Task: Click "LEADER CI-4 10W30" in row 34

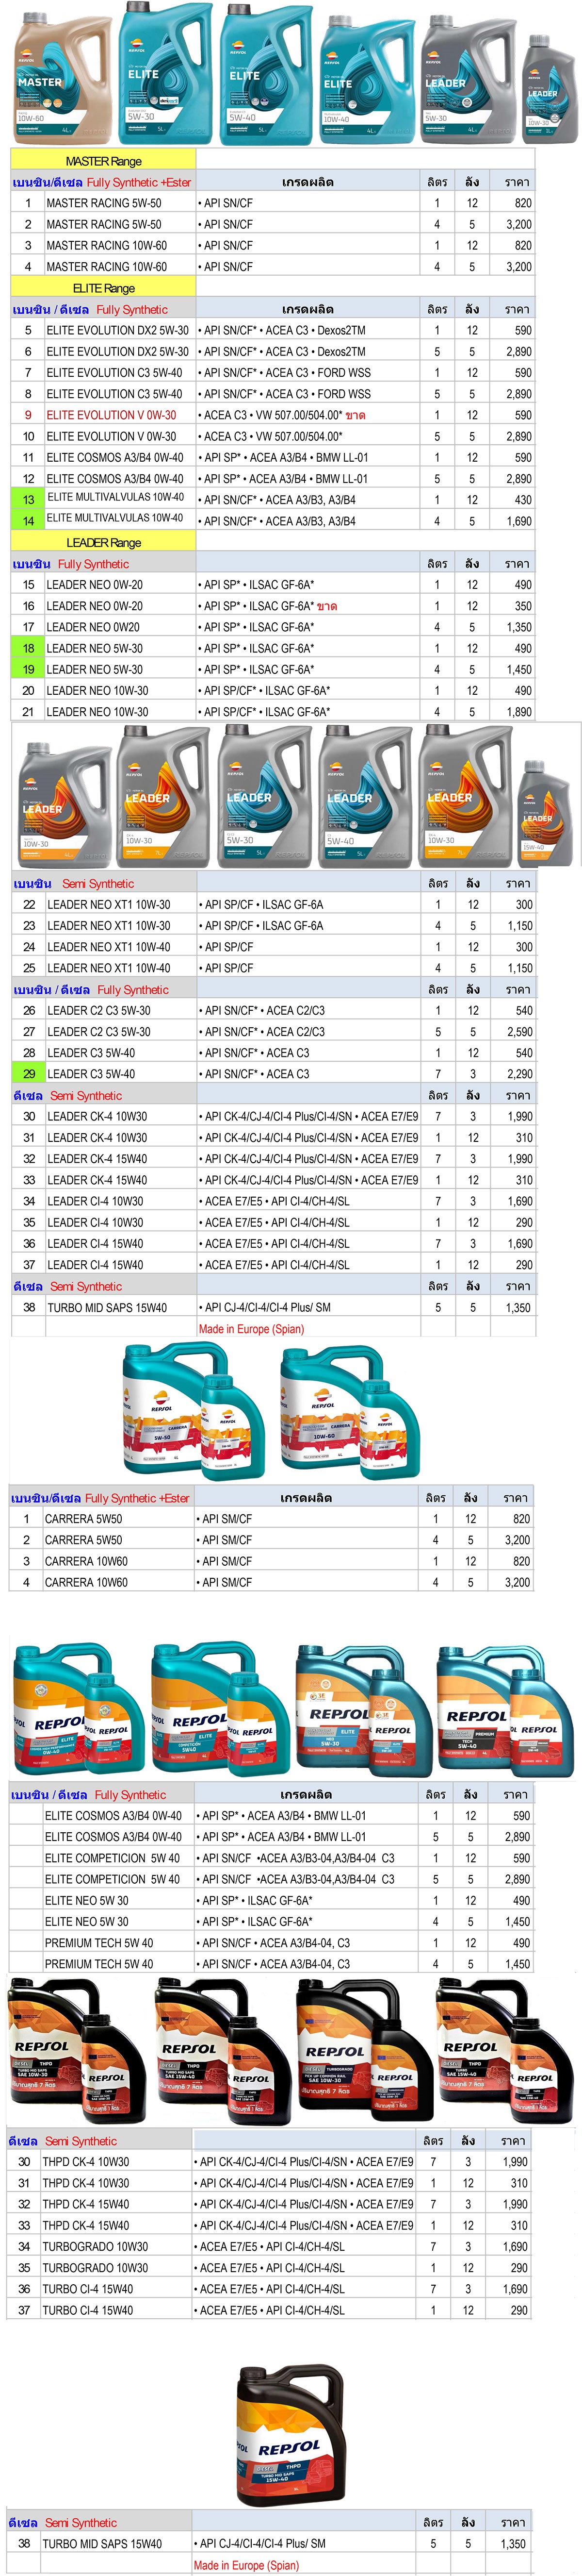Action: coord(95,1201)
